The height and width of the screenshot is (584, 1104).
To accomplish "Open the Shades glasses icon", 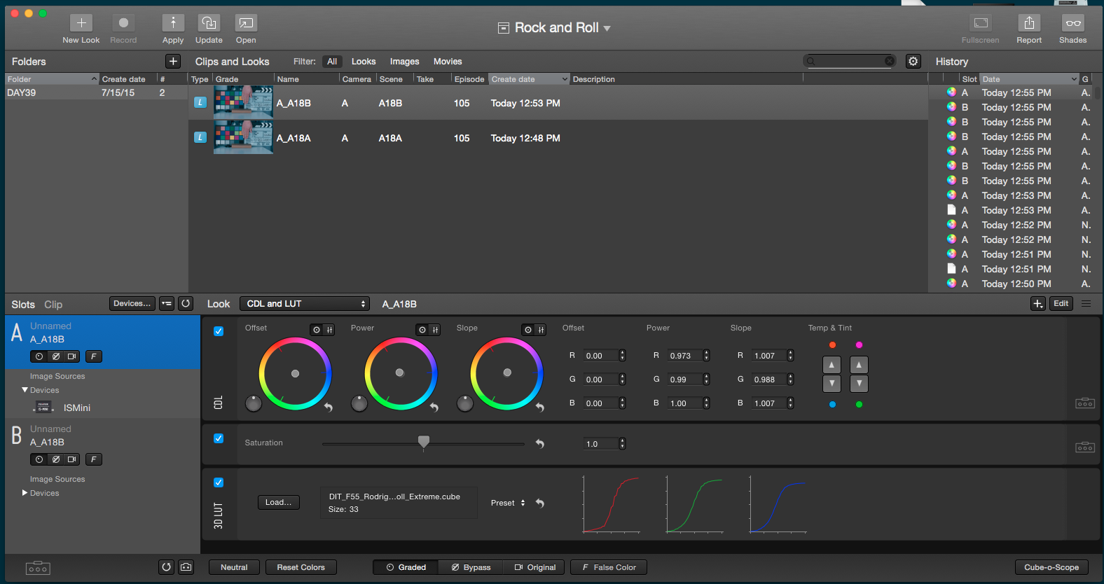I will click(1072, 23).
